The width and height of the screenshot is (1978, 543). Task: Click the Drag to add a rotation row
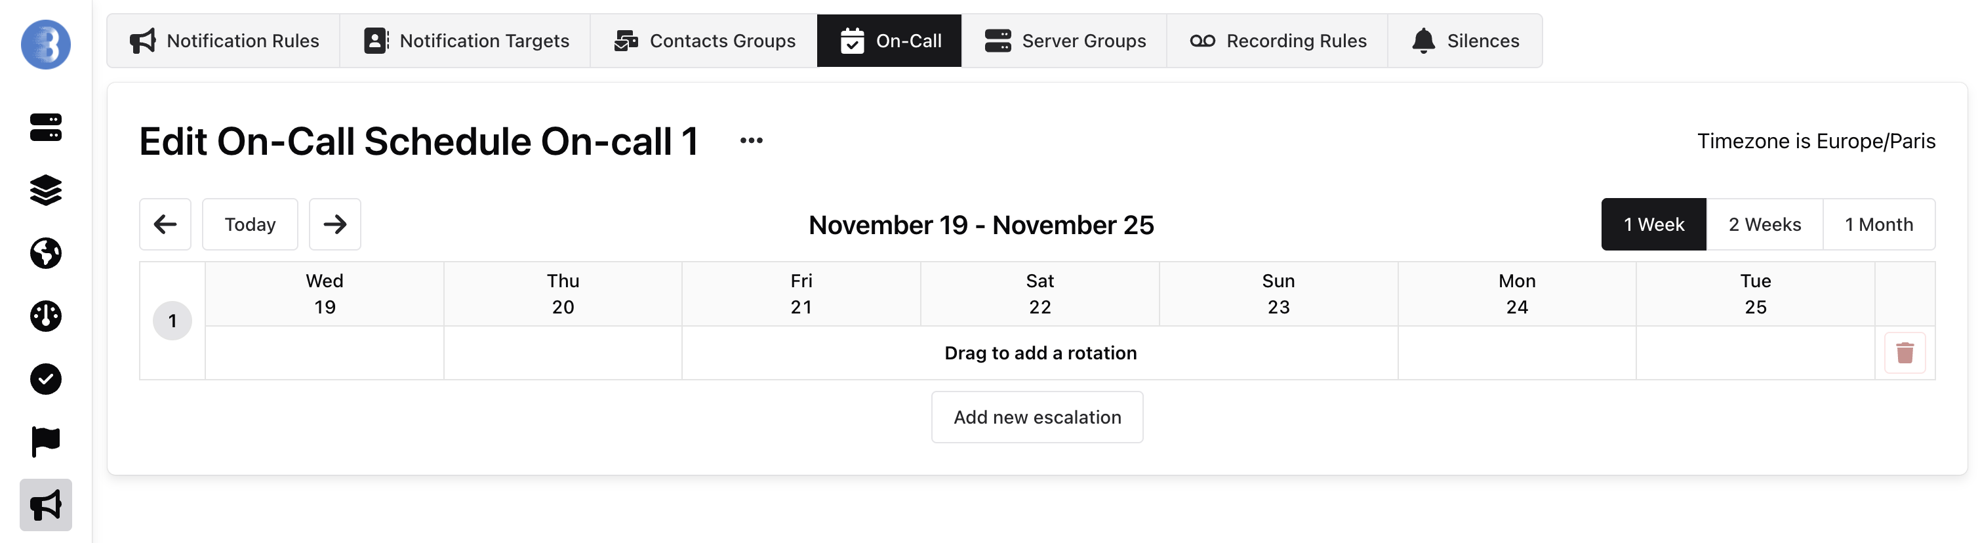[x=1039, y=353]
